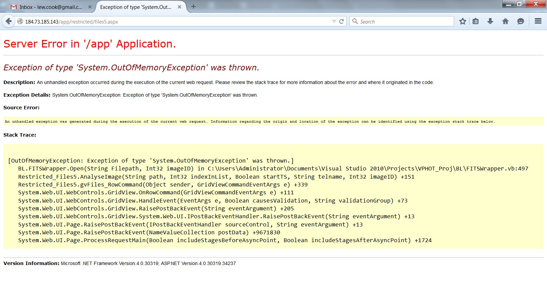Close the Gmail Inbox tab
Image resolution: width=547 pixels, height=291 pixels.
[x=90, y=7]
